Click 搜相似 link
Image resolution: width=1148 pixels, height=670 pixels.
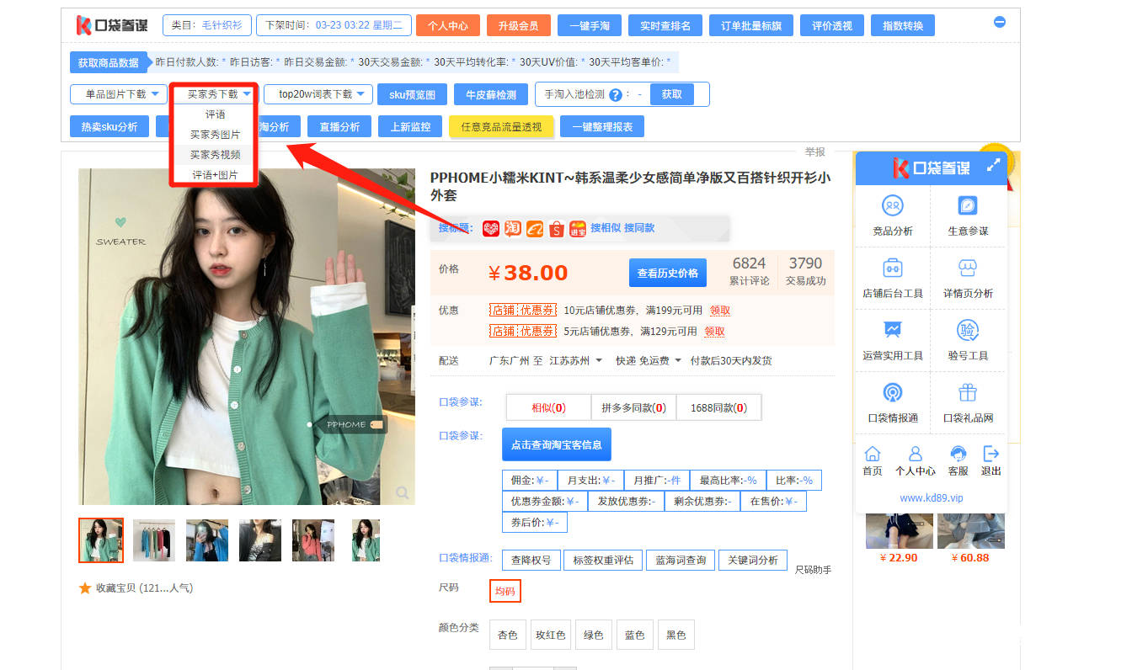[x=605, y=227]
